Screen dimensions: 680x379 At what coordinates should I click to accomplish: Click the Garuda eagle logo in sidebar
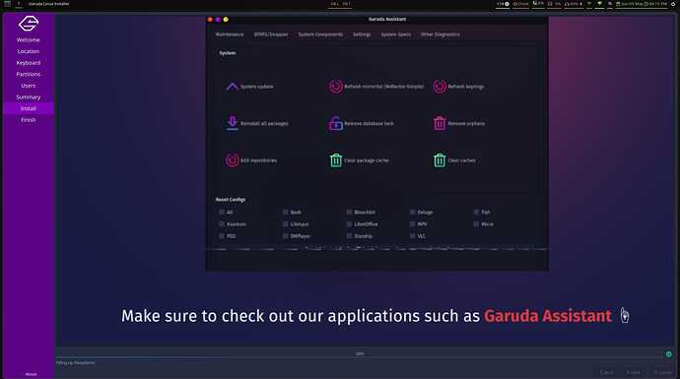click(x=29, y=24)
